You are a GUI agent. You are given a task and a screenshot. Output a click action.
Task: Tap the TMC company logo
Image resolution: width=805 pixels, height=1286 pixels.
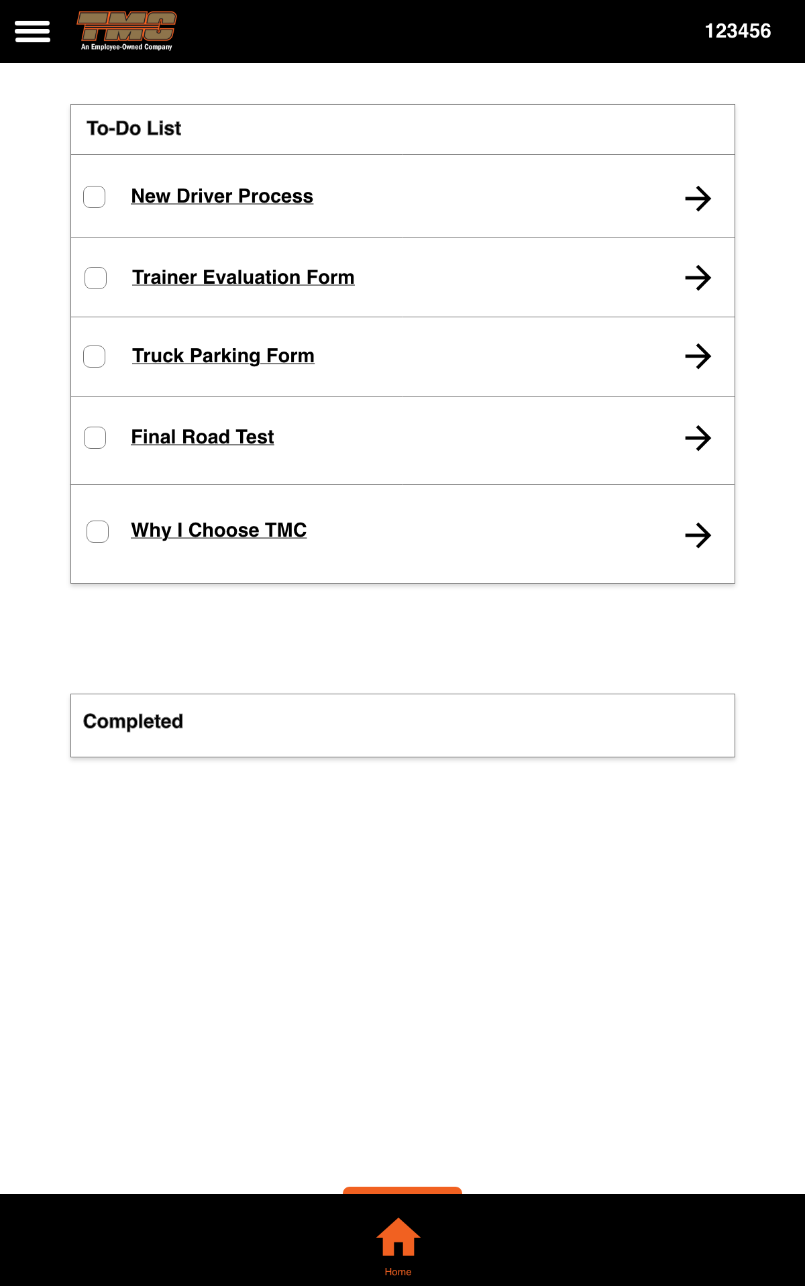[127, 31]
